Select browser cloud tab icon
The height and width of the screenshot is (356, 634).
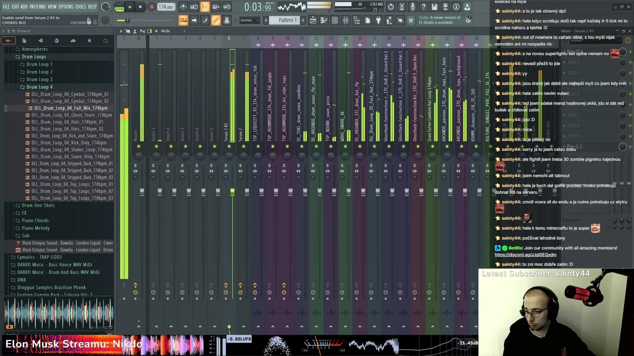click(x=73, y=41)
